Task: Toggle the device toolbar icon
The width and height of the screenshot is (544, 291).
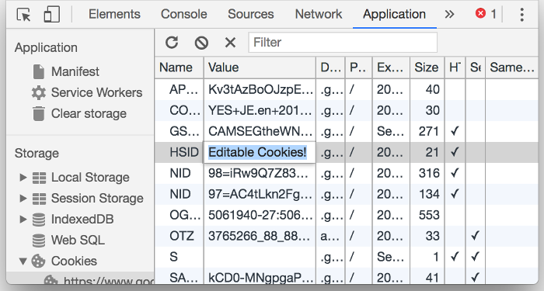Action: (x=52, y=15)
